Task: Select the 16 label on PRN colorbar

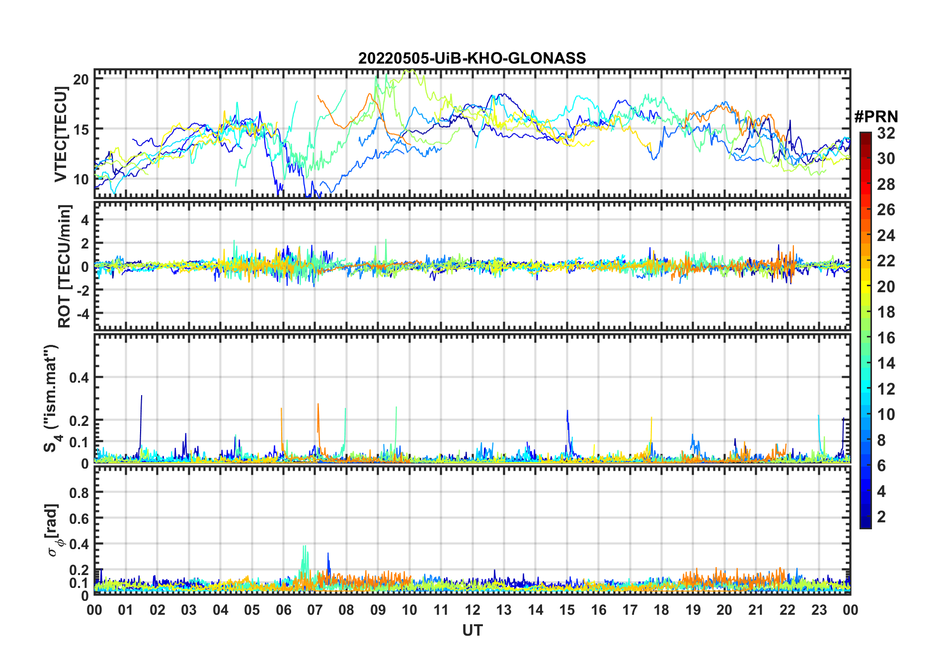Action: (x=886, y=338)
